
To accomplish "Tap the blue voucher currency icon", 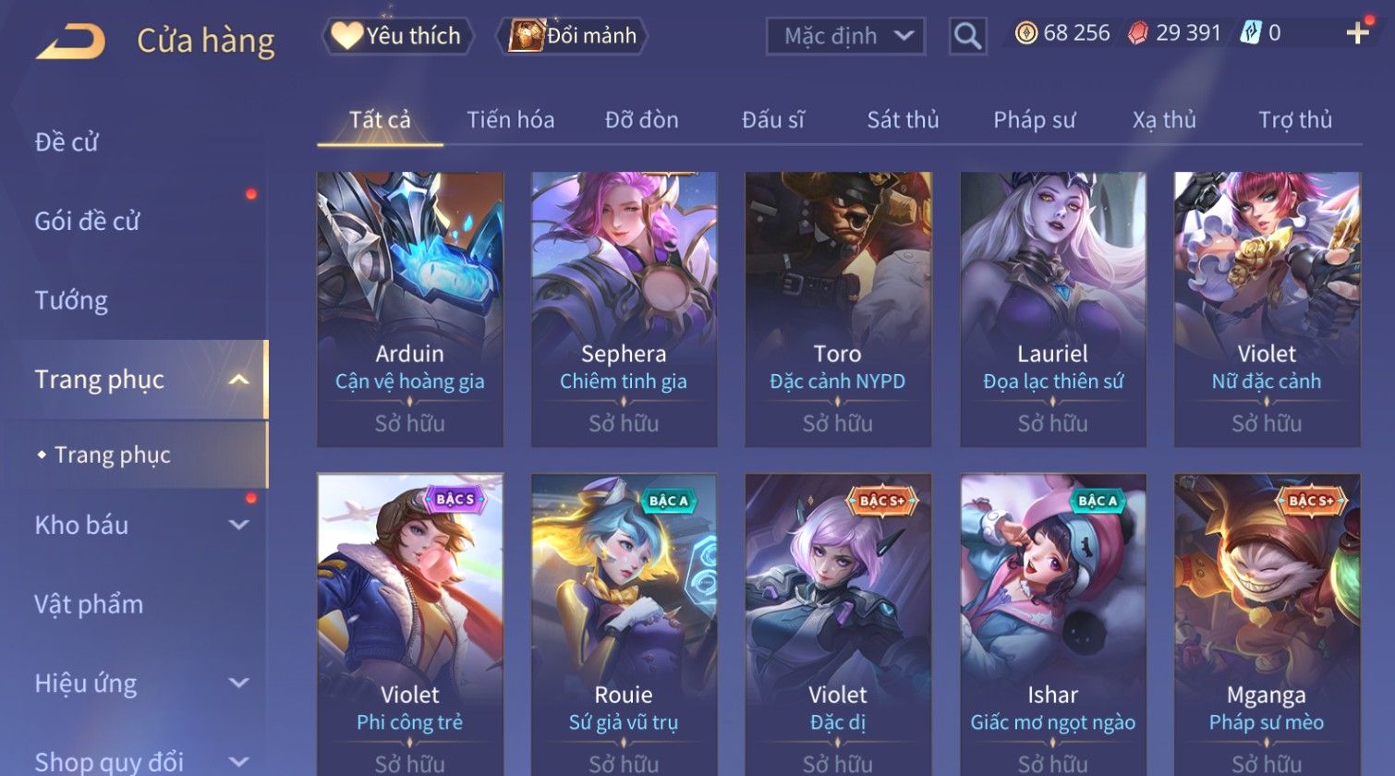I will 1250,33.
